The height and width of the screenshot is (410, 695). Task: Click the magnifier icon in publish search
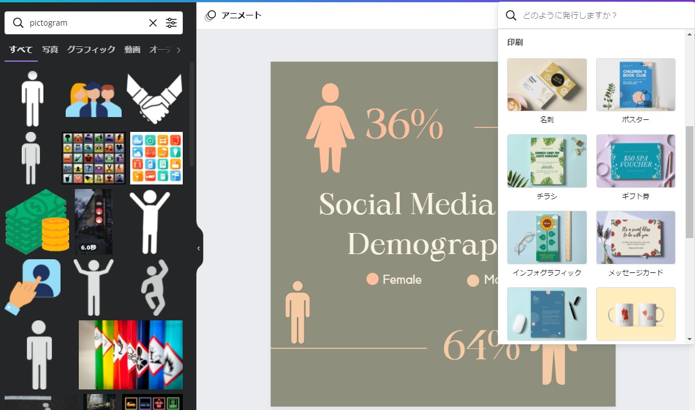pos(511,15)
